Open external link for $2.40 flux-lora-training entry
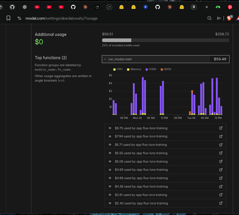The height and width of the screenshot is (215, 239). pos(221,203)
